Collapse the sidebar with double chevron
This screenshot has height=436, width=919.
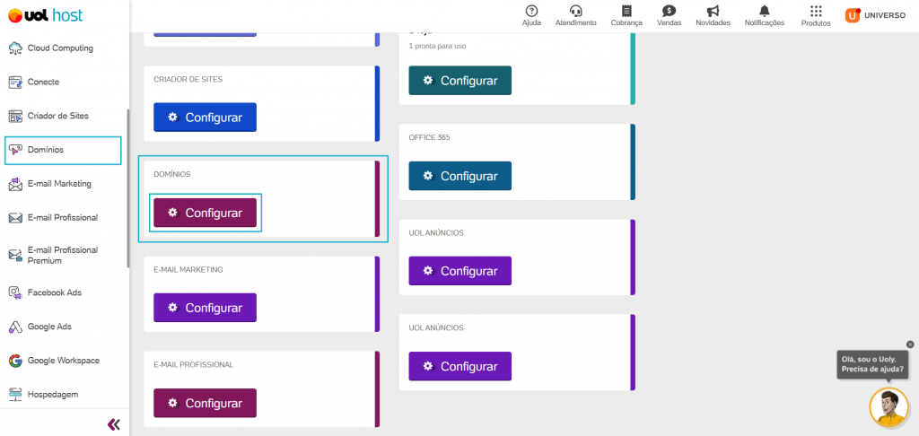tap(114, 424)
